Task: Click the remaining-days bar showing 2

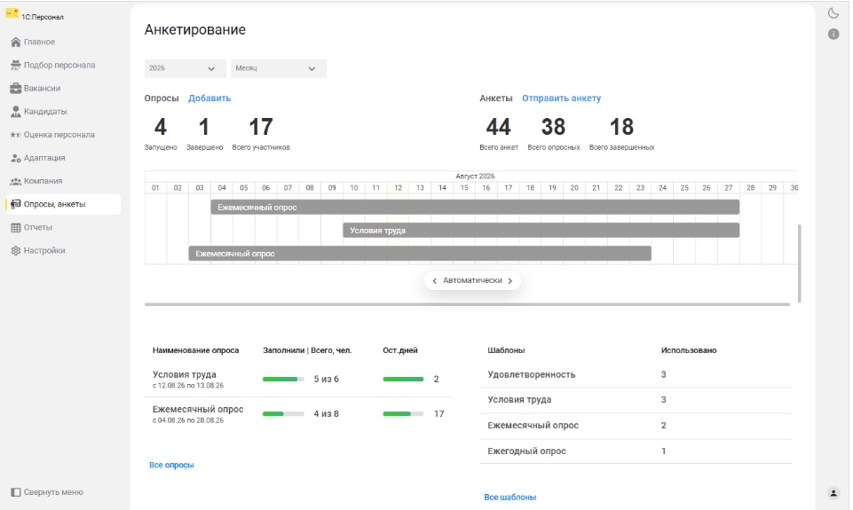Action: point(403,380)
